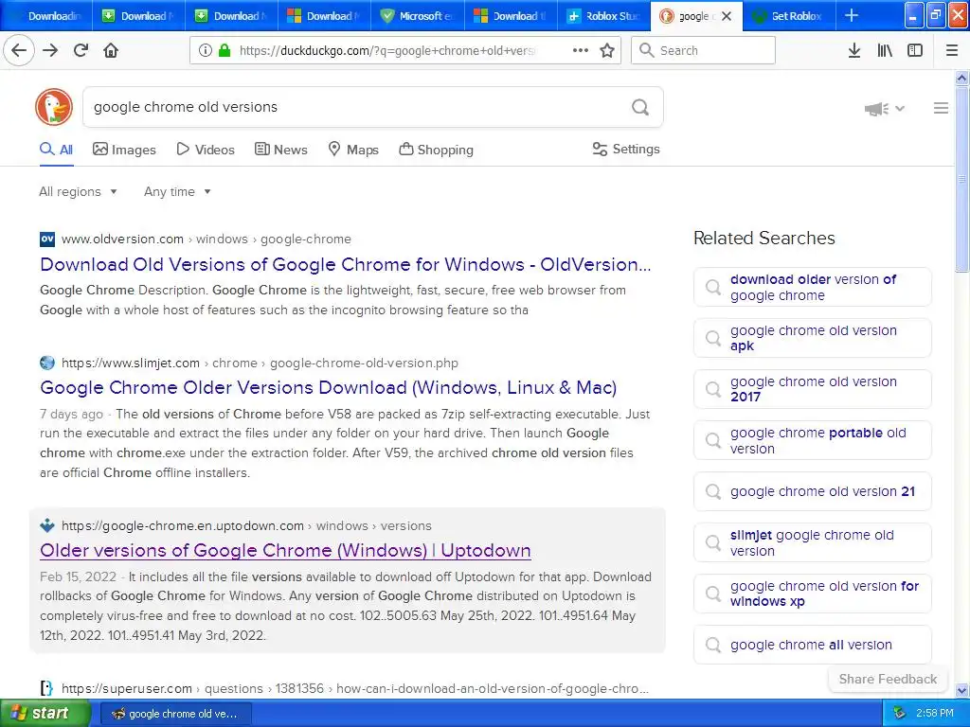The width and height of the screenshot is (970, 727).
Task: Reload the current page
Action: click(x=81, y=50)
